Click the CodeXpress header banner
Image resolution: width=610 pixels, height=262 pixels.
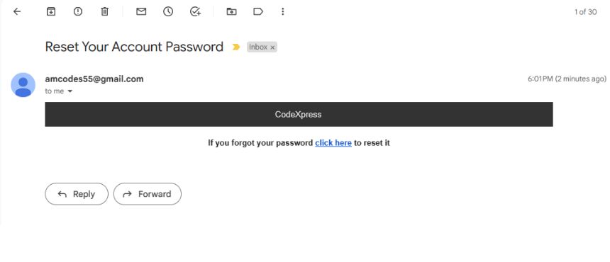(x=299, y=114)
